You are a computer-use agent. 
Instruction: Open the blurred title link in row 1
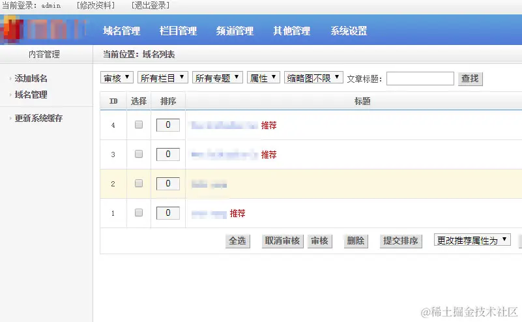209,213
